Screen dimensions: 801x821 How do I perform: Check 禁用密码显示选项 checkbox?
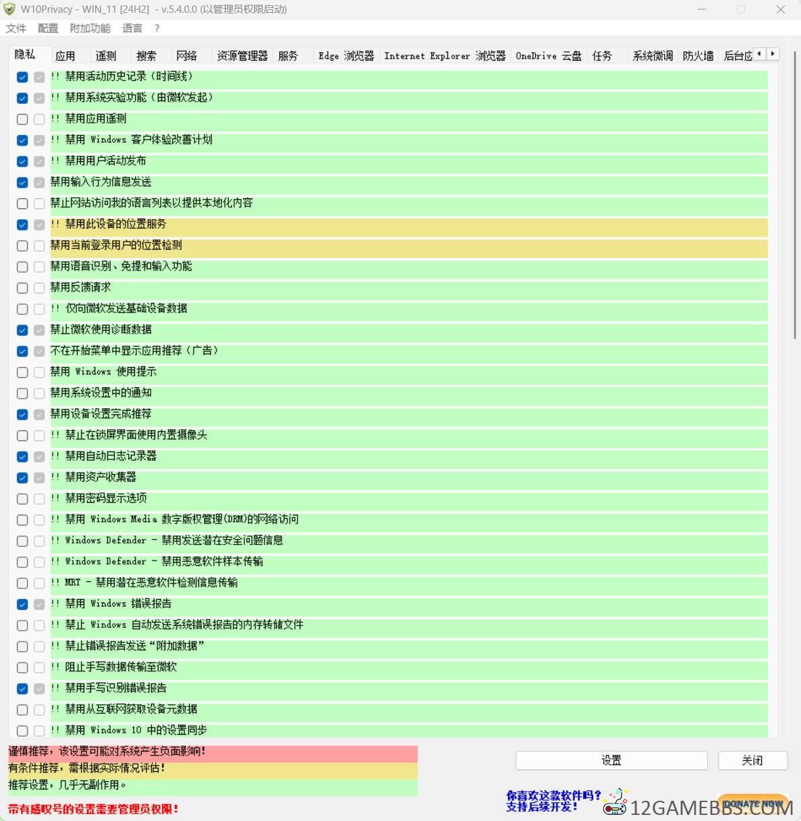[x=22, y=499]
